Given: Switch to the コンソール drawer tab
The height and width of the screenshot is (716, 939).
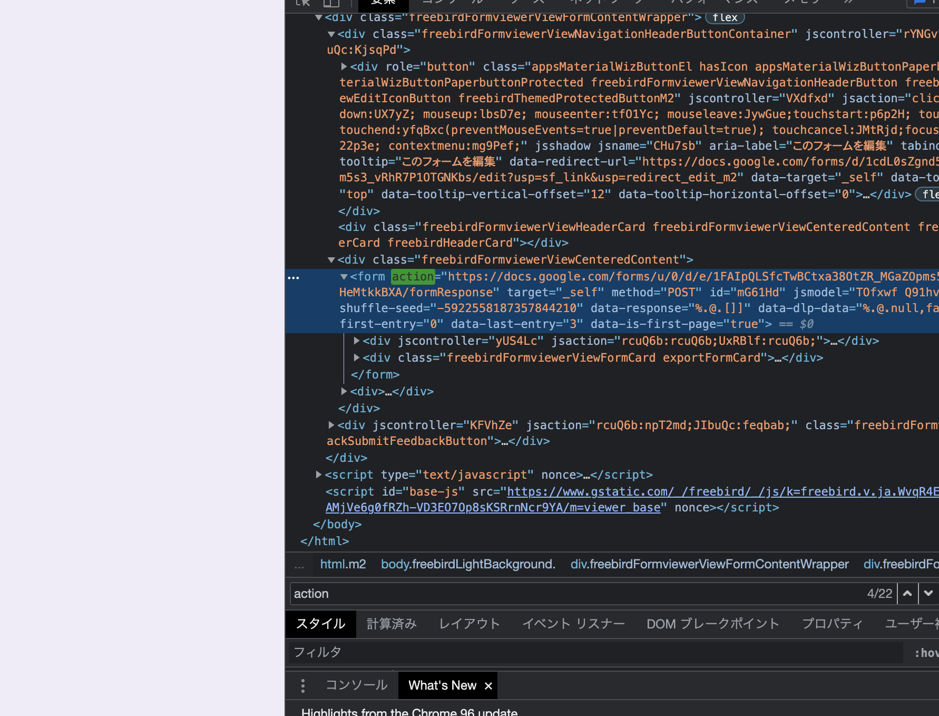Looking at the screenshot, I should coord(357,685).
